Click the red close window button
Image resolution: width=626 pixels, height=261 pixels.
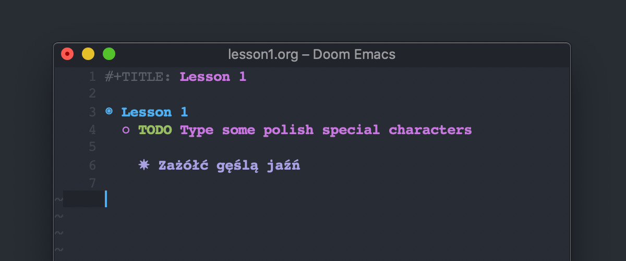pyautogui.click(x=67, y=54)
